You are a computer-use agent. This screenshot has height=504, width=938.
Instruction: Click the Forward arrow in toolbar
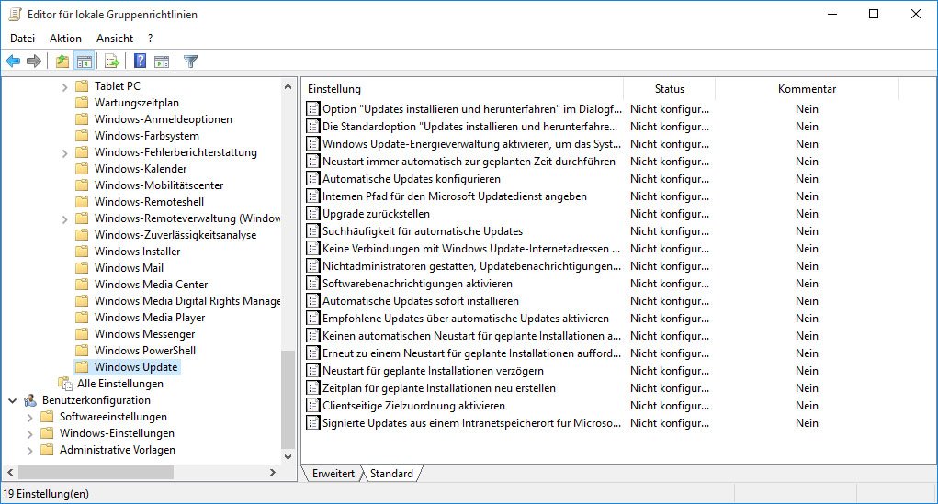(34, 62)
